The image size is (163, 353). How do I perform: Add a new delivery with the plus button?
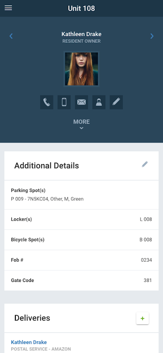(143, 318)
